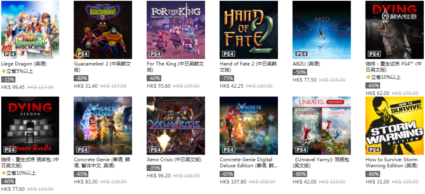Open the Concrete Genie Digital Deluxe Edition title link

[x=249, y=162]
